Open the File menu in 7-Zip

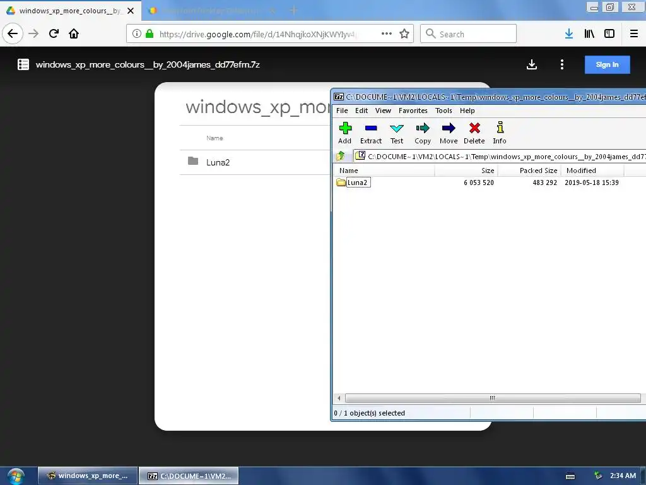(342, 111)
